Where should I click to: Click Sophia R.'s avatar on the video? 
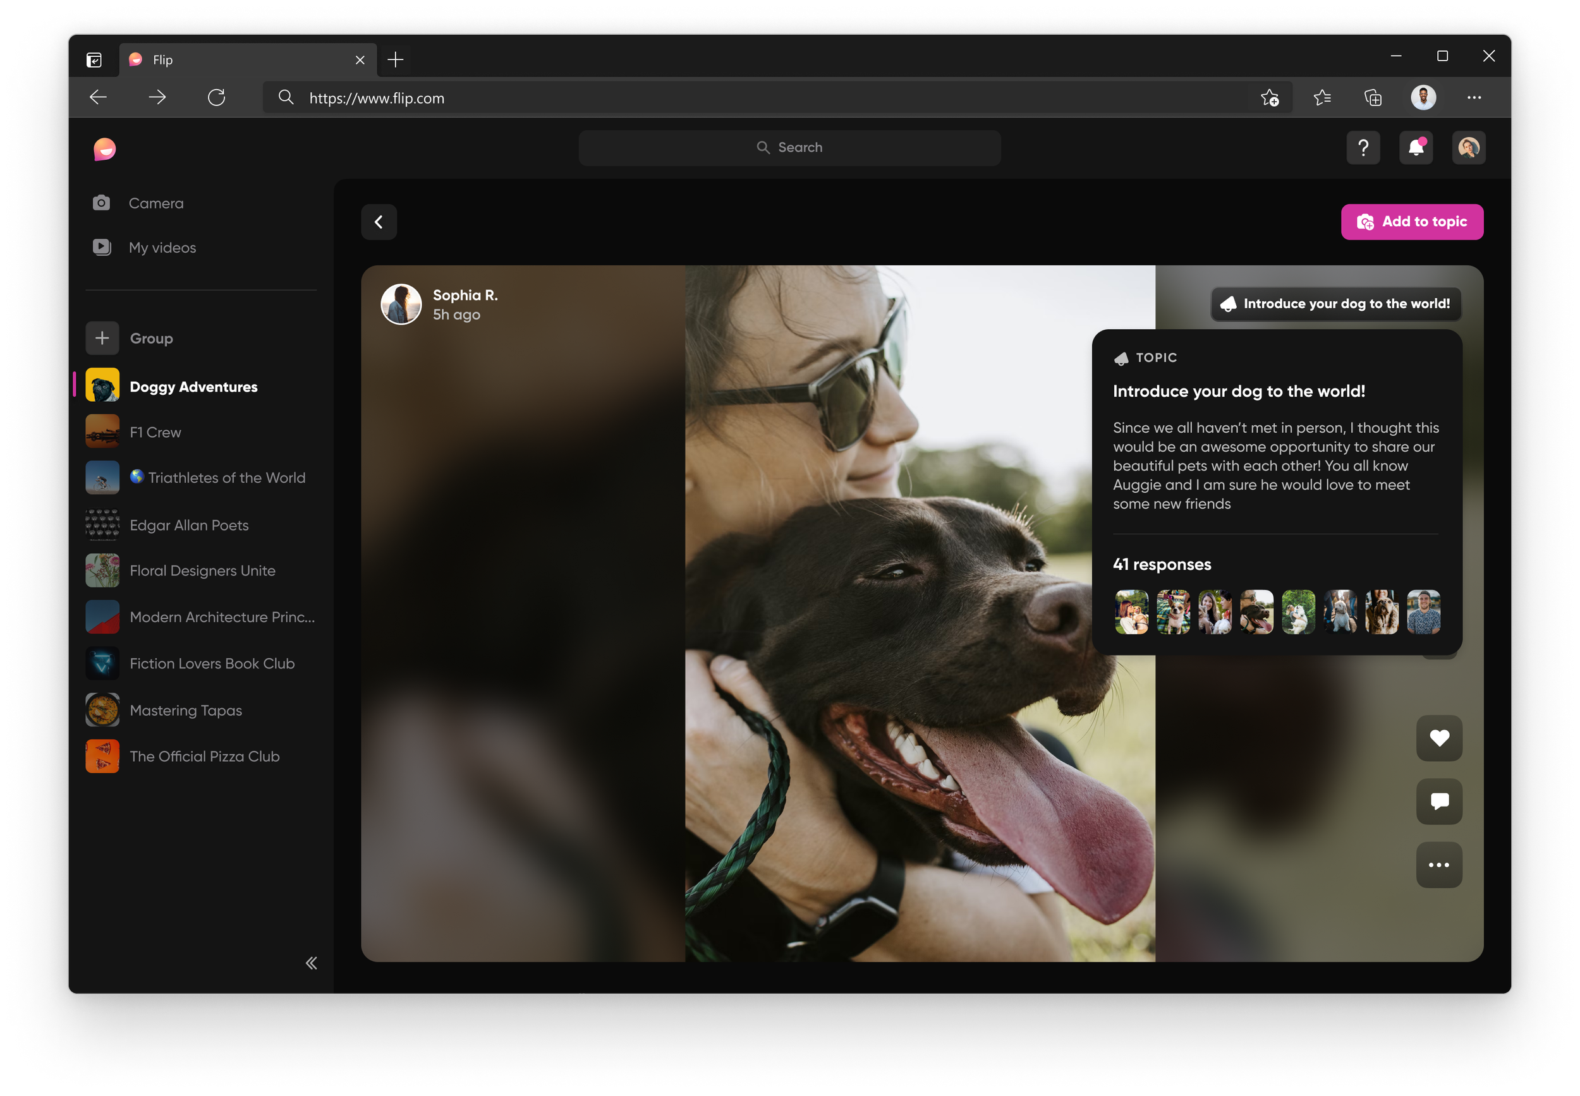pos(401,304)
